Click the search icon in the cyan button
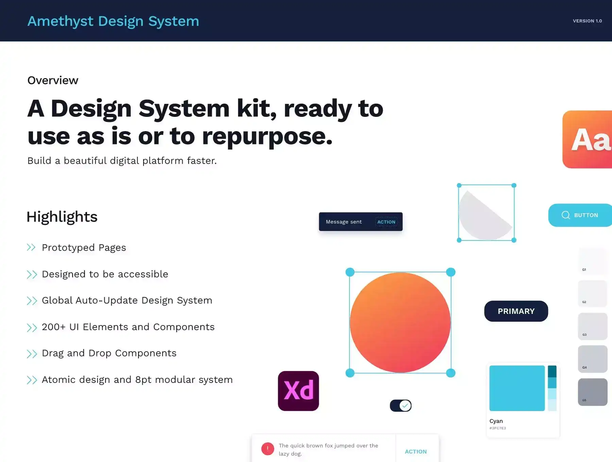This screenshot has height=462, width=612. coord(565,215)
